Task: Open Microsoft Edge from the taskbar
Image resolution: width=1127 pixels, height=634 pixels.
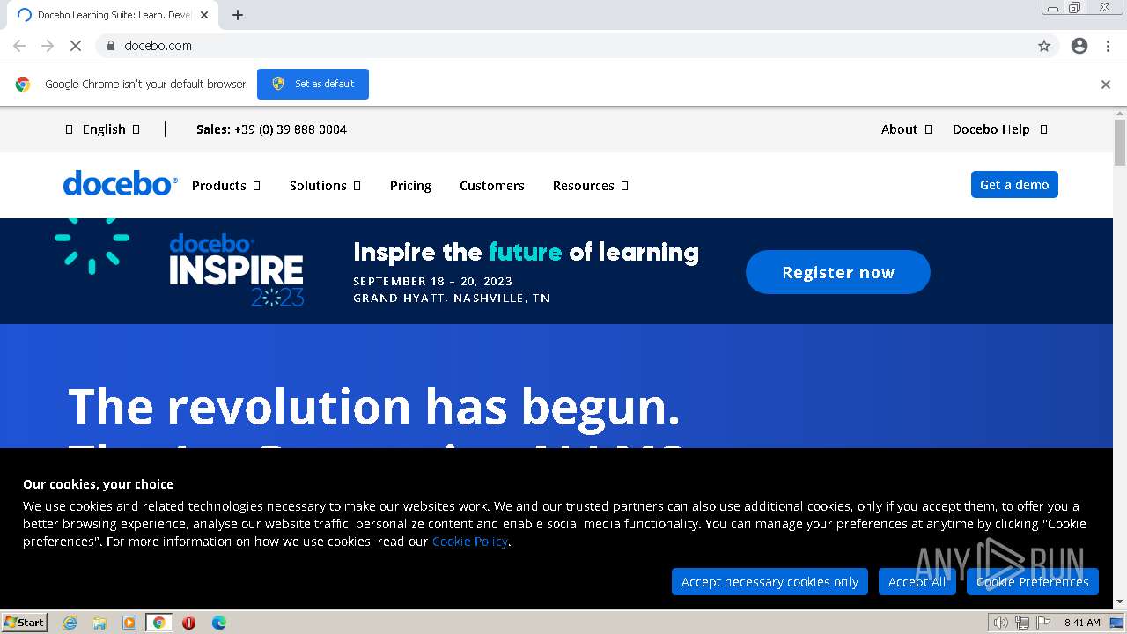Action: 219,623
